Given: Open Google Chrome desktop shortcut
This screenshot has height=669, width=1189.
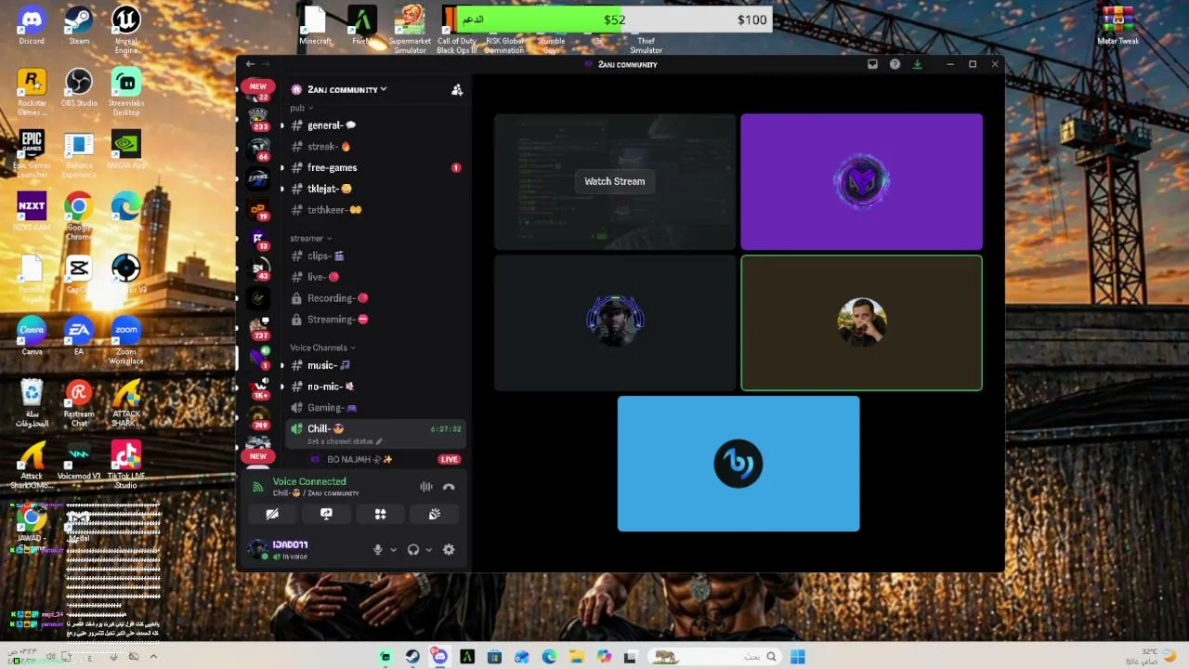Looking at the screenshot, I should [x=79, y=216].
